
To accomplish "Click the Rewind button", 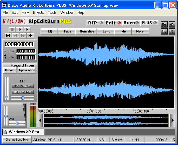I will tap(15, 36).
